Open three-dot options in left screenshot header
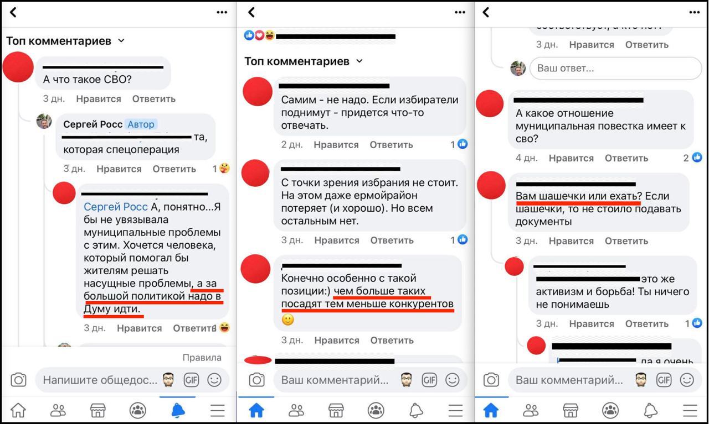This screenshot has width=709, height=424. (222, 12)
